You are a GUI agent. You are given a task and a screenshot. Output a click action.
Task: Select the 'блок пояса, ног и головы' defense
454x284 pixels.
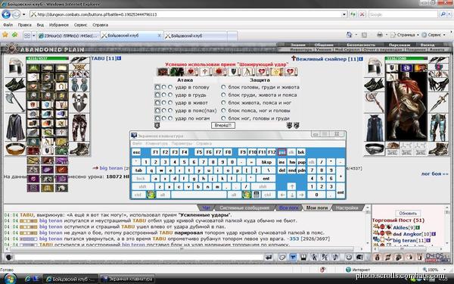pos(223,111)
